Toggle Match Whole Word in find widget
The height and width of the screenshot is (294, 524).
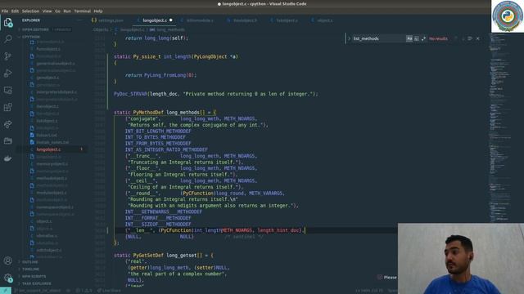click(x=417, y=38)
